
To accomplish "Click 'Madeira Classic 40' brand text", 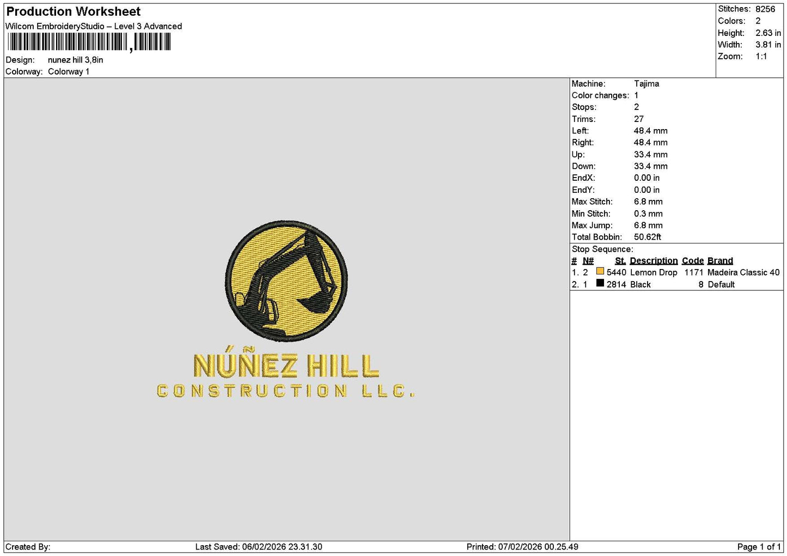I will [x=743, y=273].
